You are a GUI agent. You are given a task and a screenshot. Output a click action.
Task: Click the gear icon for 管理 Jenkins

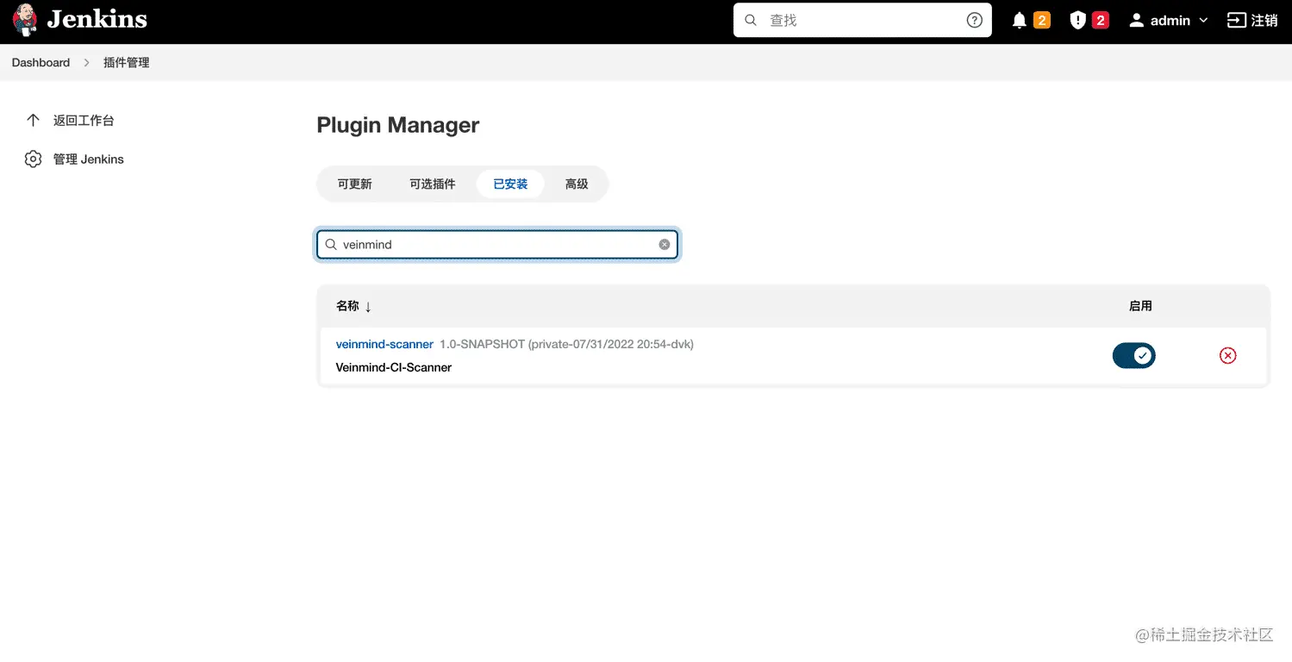[x=33, y=159]
